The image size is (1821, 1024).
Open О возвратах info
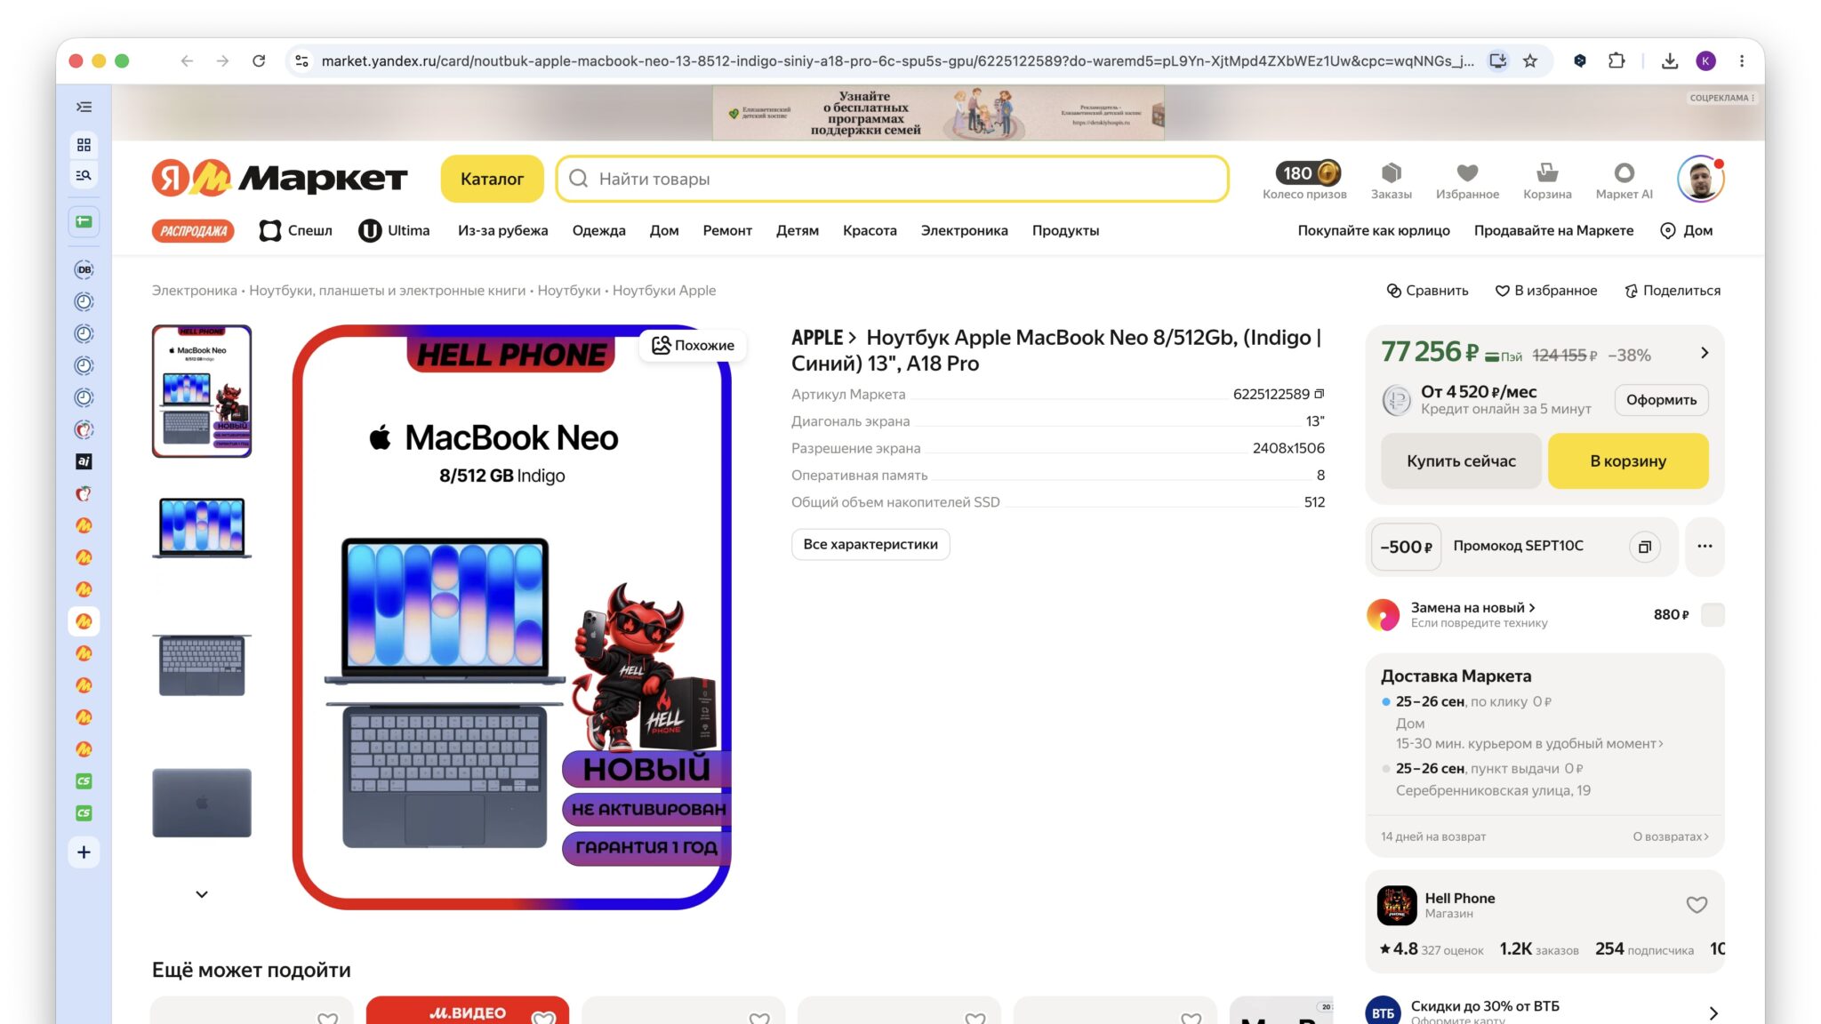[1671, 836]
